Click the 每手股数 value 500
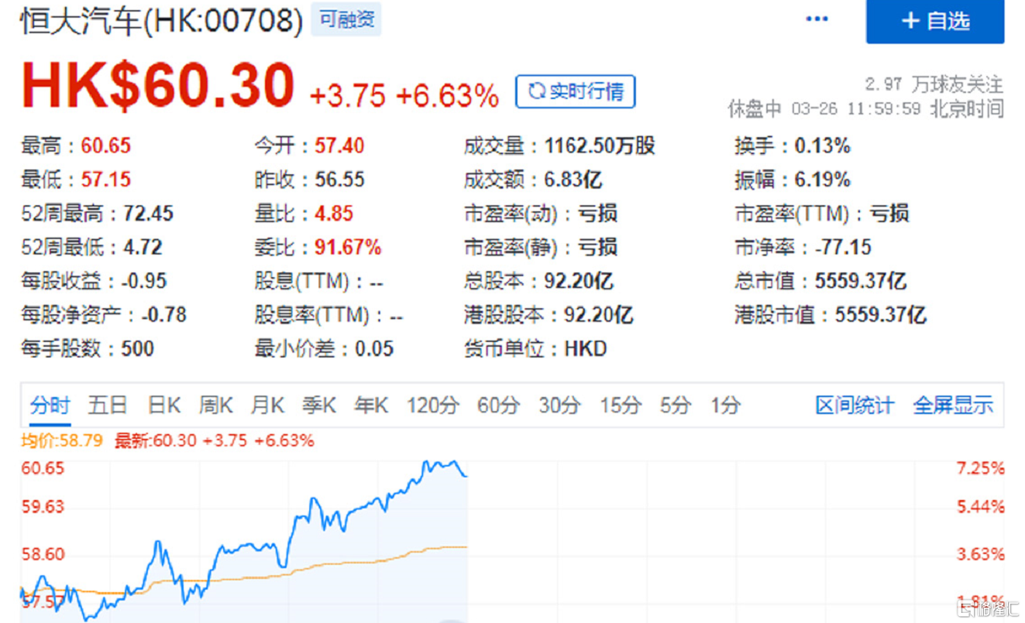The height and width of the screenshot is (623, 1025). pyautogui.click(x=138, y=349)
